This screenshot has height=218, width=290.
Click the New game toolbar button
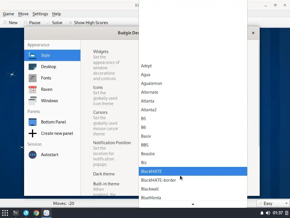point(10,23)
